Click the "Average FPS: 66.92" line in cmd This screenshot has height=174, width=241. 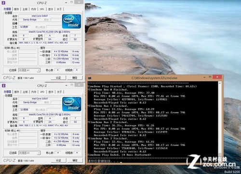pos(124,142)
